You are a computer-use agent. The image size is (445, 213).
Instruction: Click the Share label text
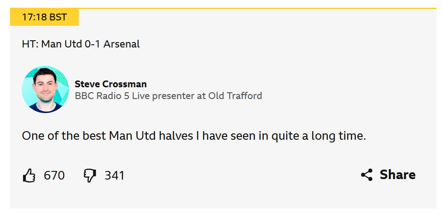397,175
